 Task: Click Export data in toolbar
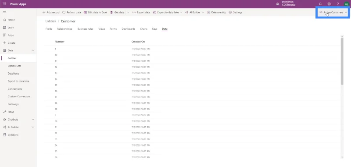141,12
